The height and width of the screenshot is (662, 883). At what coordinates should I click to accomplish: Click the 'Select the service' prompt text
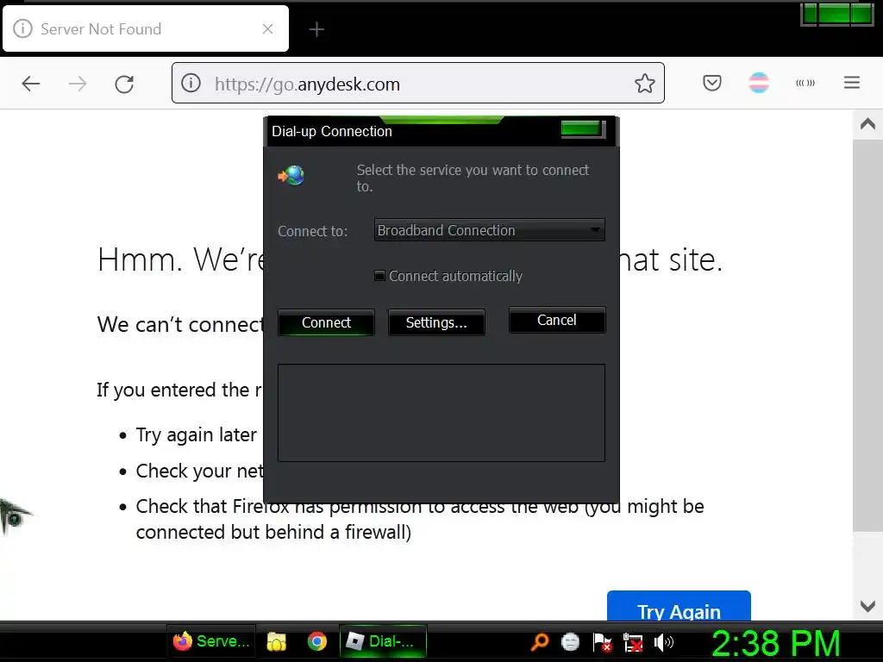click(473, 178)
